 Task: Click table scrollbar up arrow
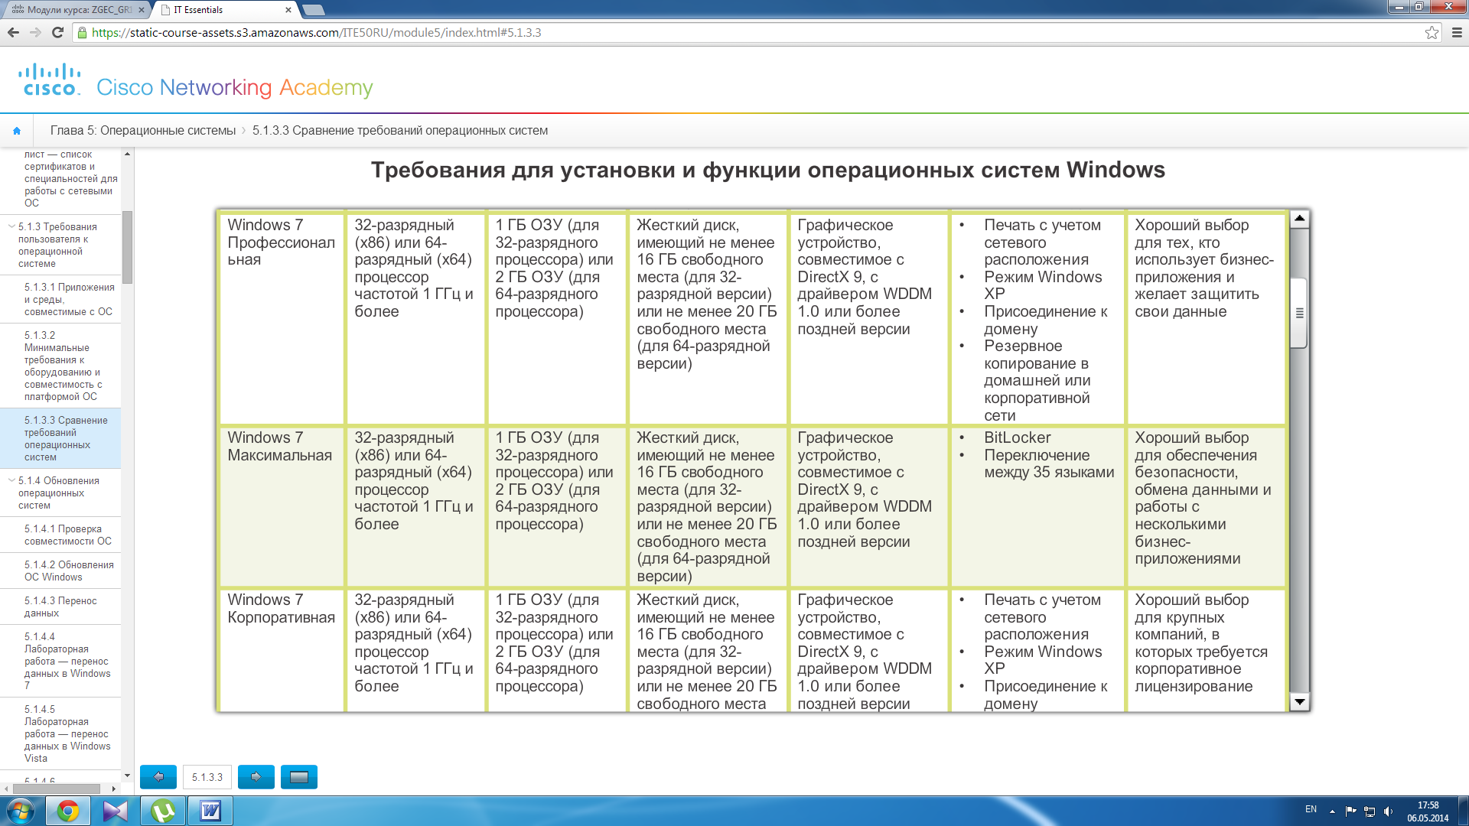click(1299, 219)
